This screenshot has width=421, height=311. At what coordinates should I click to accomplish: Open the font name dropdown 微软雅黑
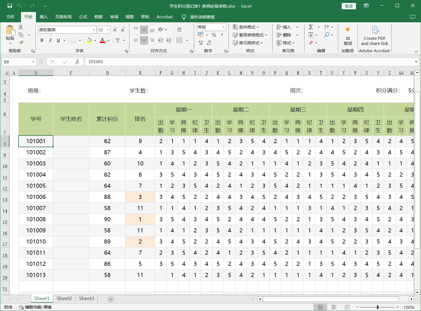[94, 30]
